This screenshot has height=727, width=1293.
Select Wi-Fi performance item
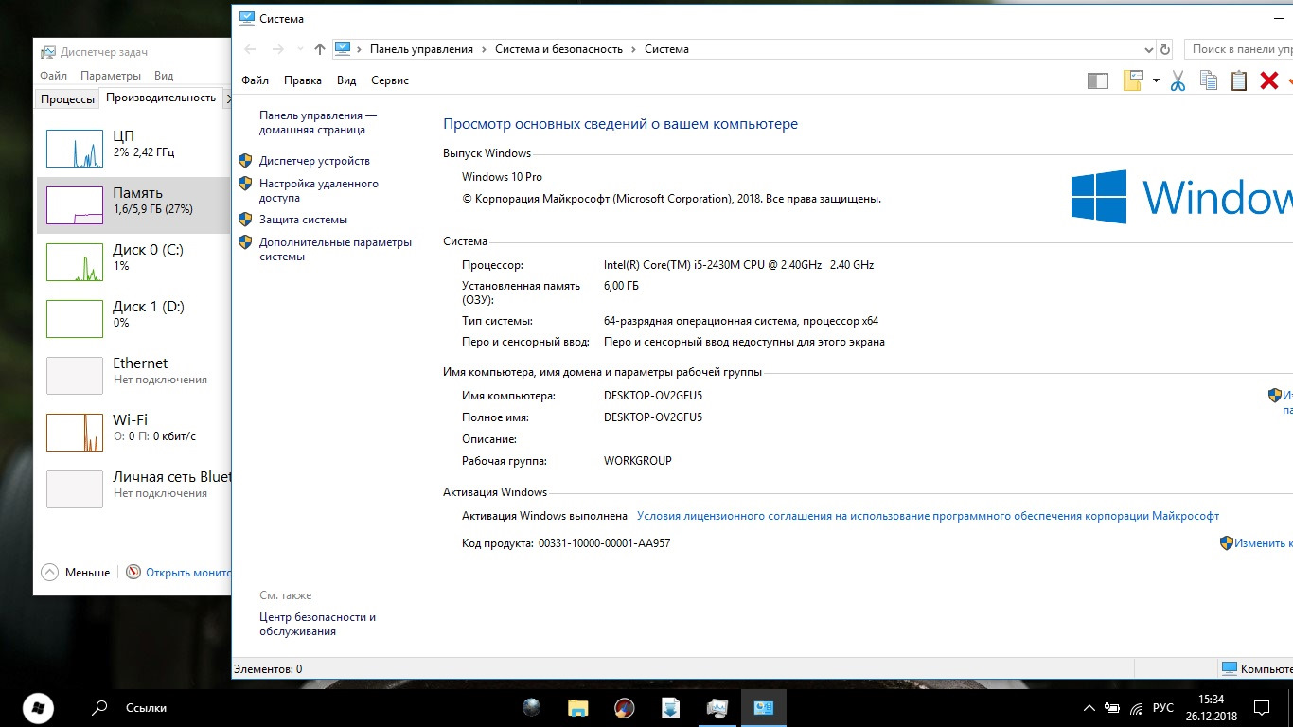[133, 432]
